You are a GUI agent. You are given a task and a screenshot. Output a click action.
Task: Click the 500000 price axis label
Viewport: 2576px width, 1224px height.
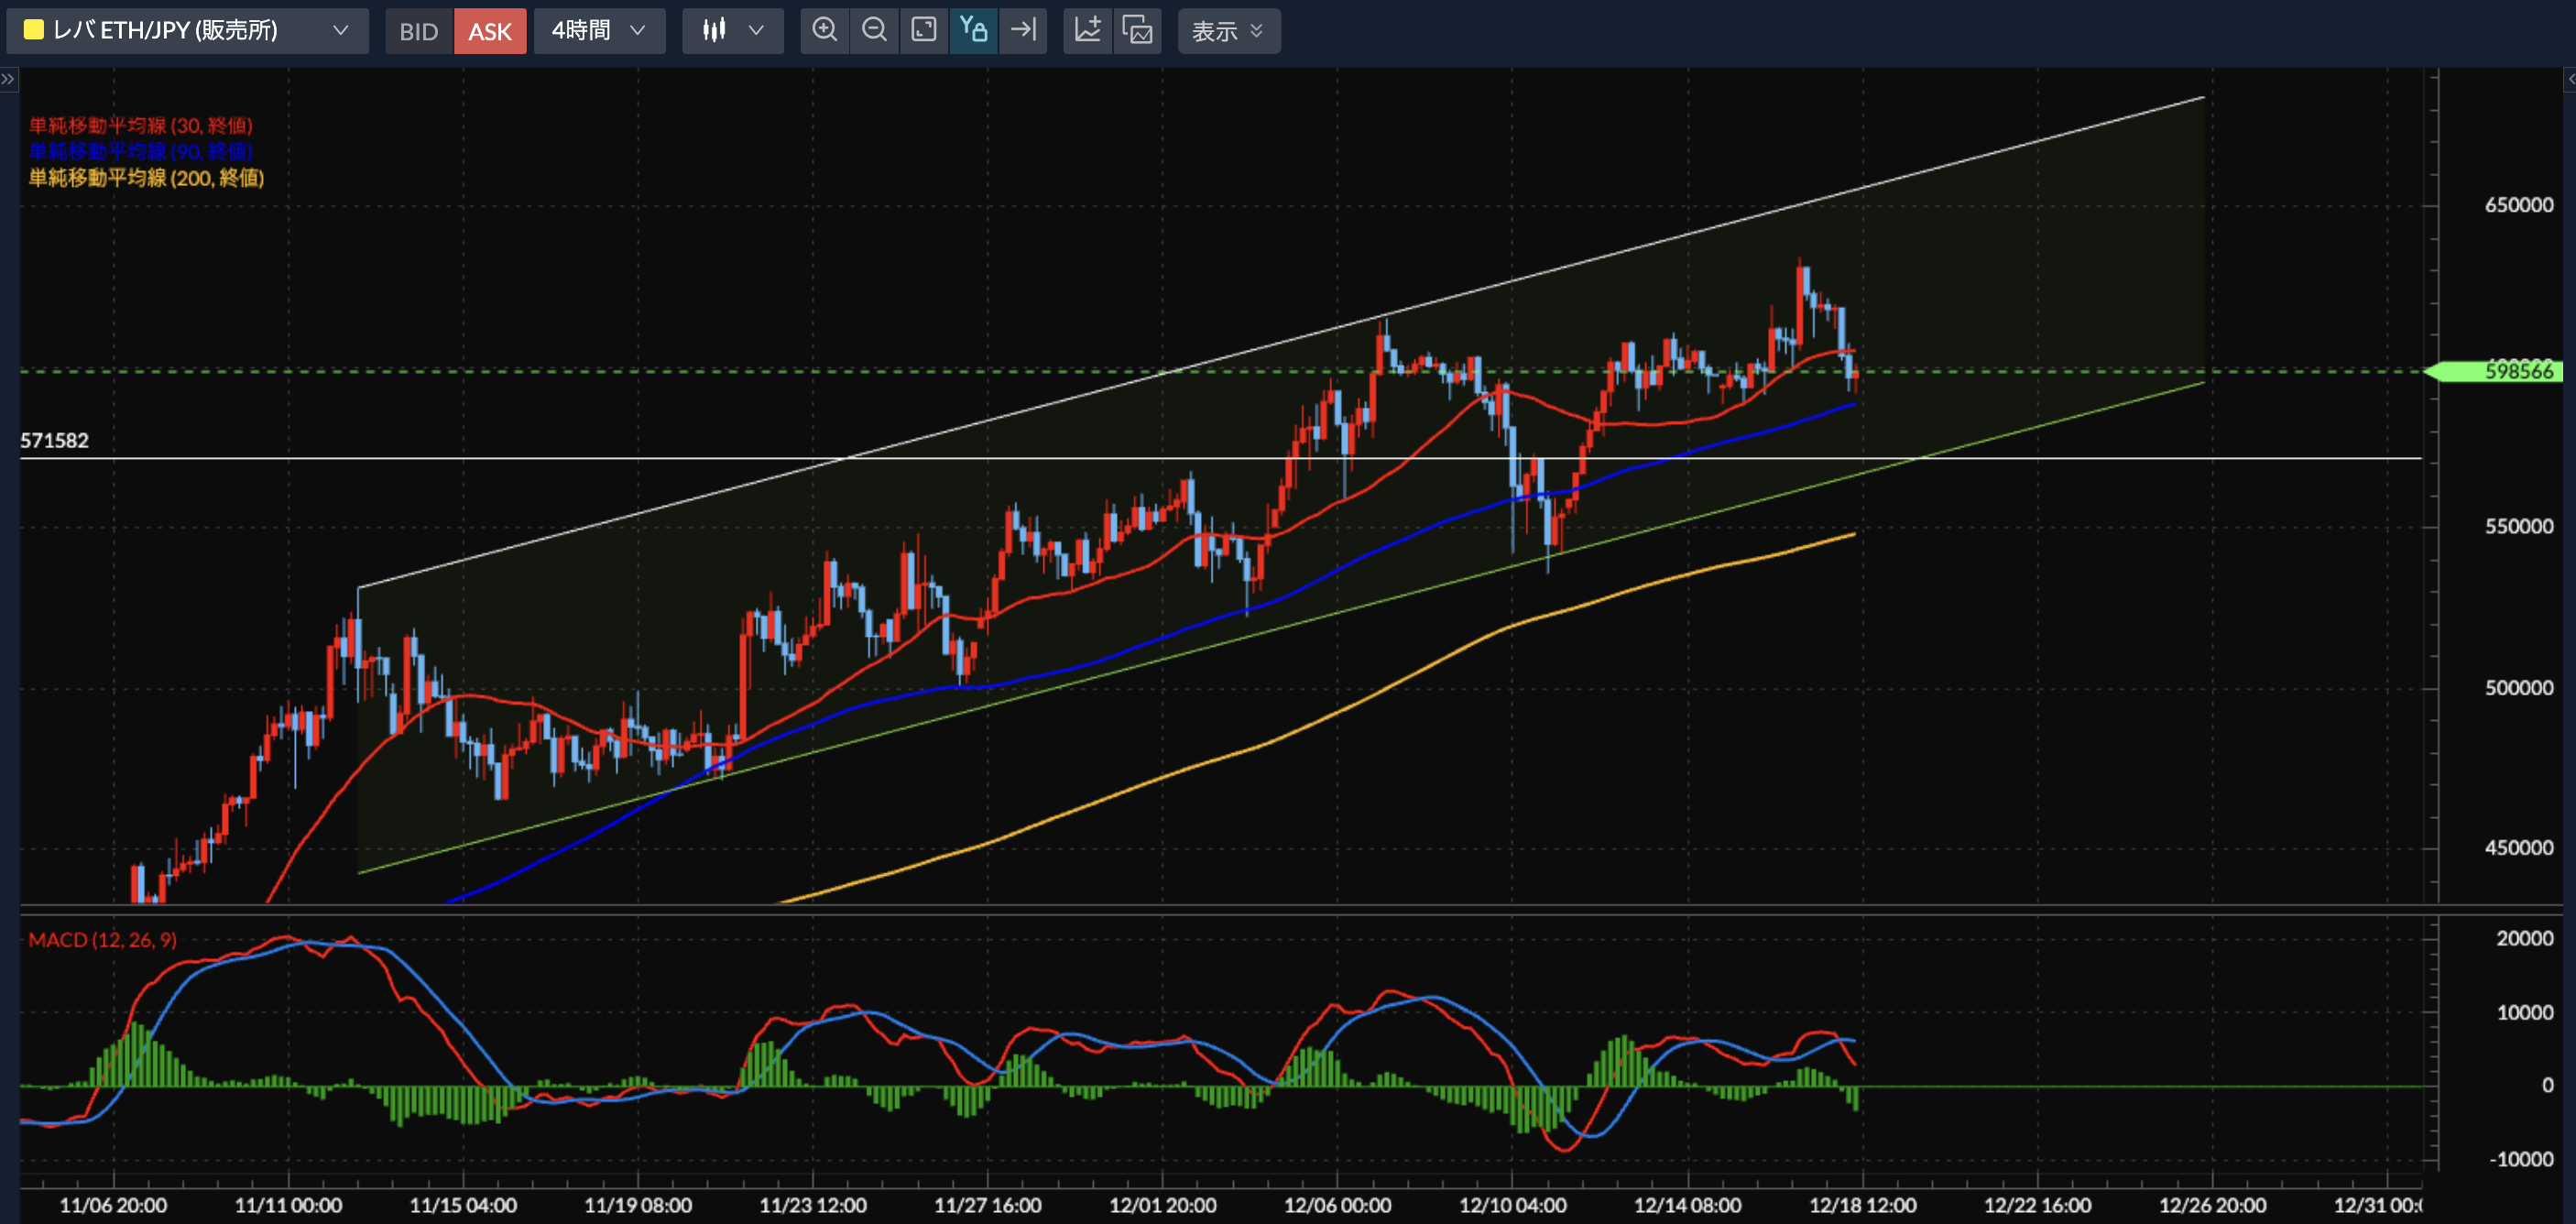(2518, 688)
